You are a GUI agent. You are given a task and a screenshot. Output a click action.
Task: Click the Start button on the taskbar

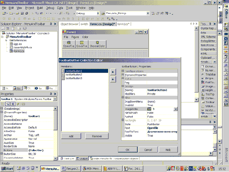tap(7, 168)
